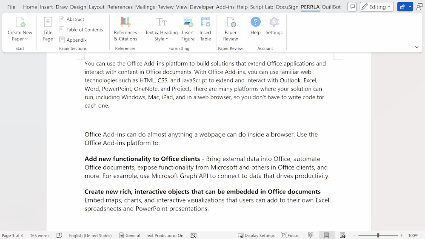Click the General sensitivity label
The height and width of the screenshot is (239, 425).
tap(130, 236)
